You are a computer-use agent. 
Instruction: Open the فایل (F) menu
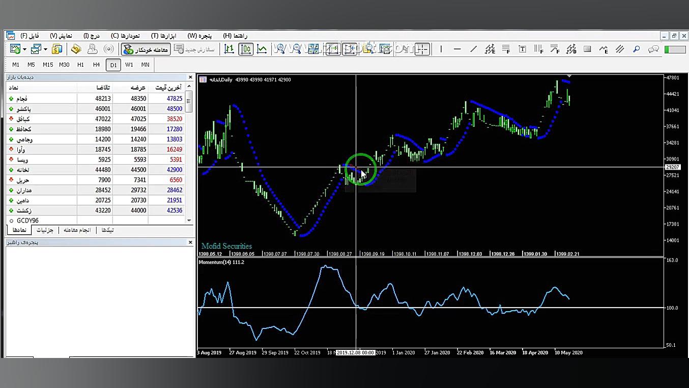coord(30,36)
